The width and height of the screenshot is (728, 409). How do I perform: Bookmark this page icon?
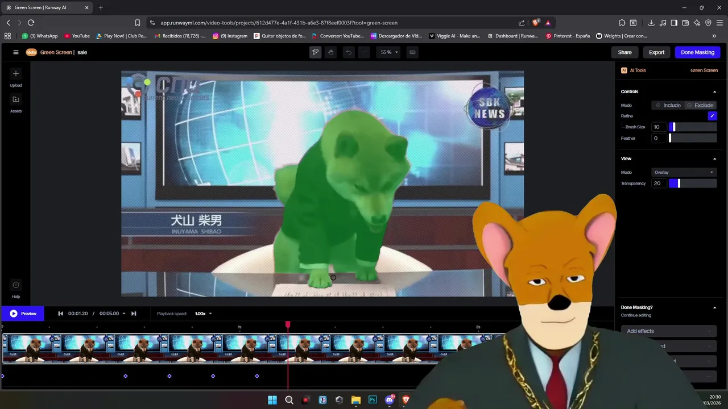tap(138, 23)
